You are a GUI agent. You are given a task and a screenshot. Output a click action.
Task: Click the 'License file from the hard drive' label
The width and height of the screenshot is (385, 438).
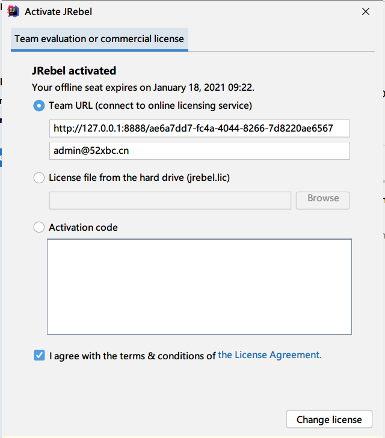(x=139, y=178)
